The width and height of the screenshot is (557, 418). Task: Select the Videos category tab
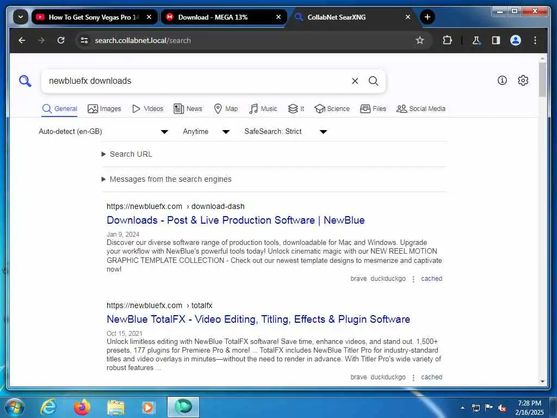click(148, 109)
